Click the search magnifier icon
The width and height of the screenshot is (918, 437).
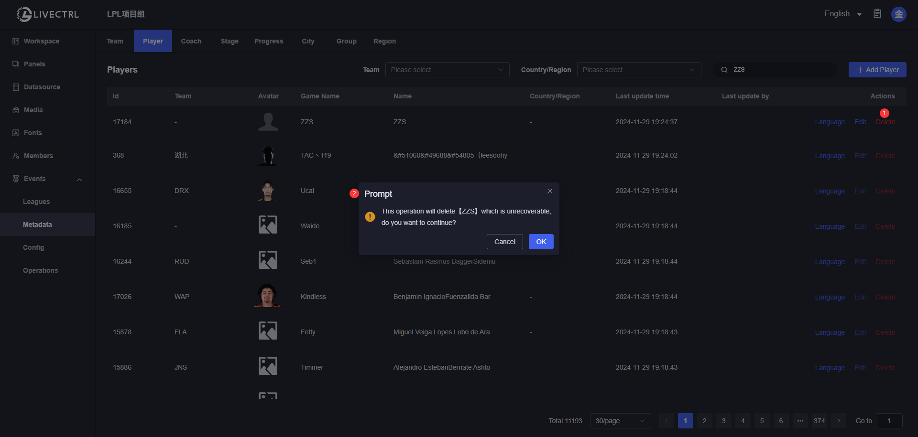click(x=724, y=70)
